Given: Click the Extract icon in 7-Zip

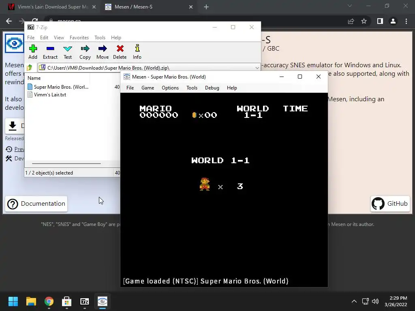Looking at the screenshot, I should click(50, 52).
